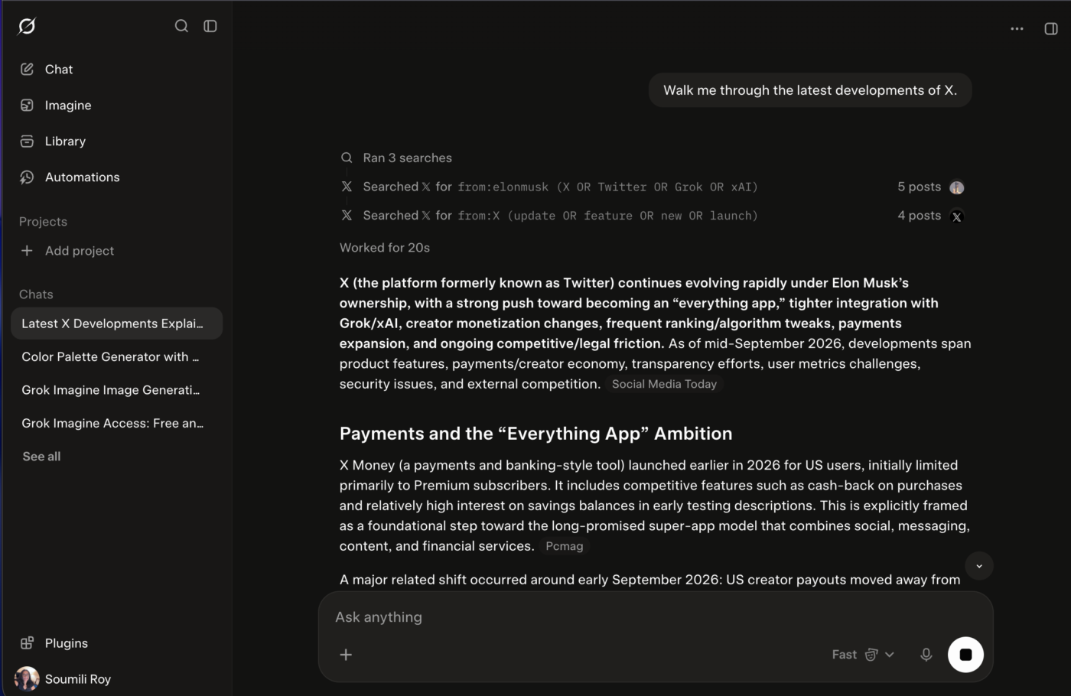This screenshot has height=696, width=1071.
Task: Open Grok Imagine Access chat
Action: click(116, 423)
